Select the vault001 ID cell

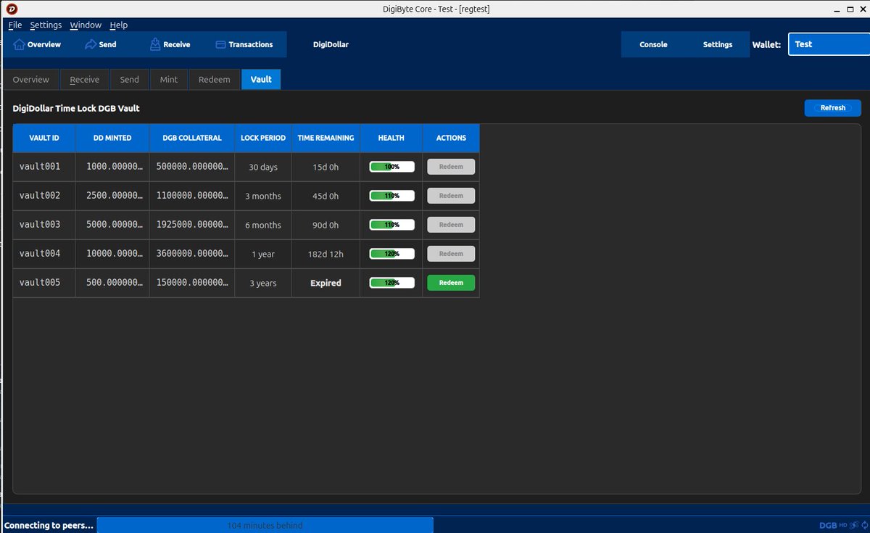[x=44, y=167]
